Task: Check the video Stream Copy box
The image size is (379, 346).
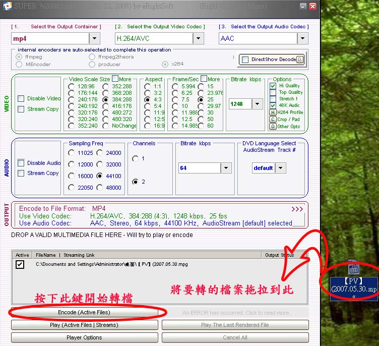Action: [x=21, y=109]
